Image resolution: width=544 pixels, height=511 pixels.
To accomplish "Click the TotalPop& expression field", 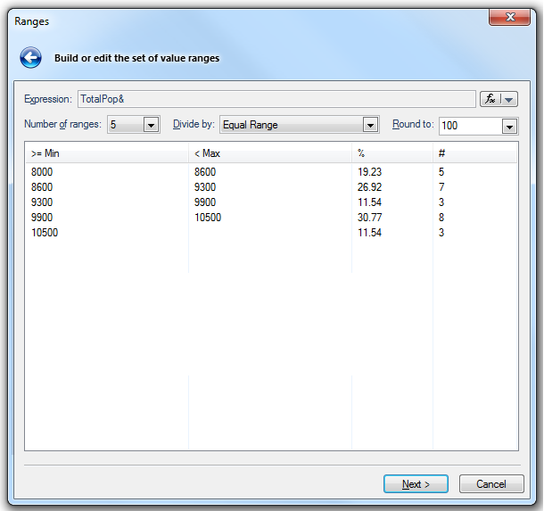I will click(x=275, y=99).
